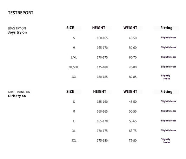Viewport: 186px width, 159px height.
Task: Click the girls L size cell
Action: (x=74, y=121)
